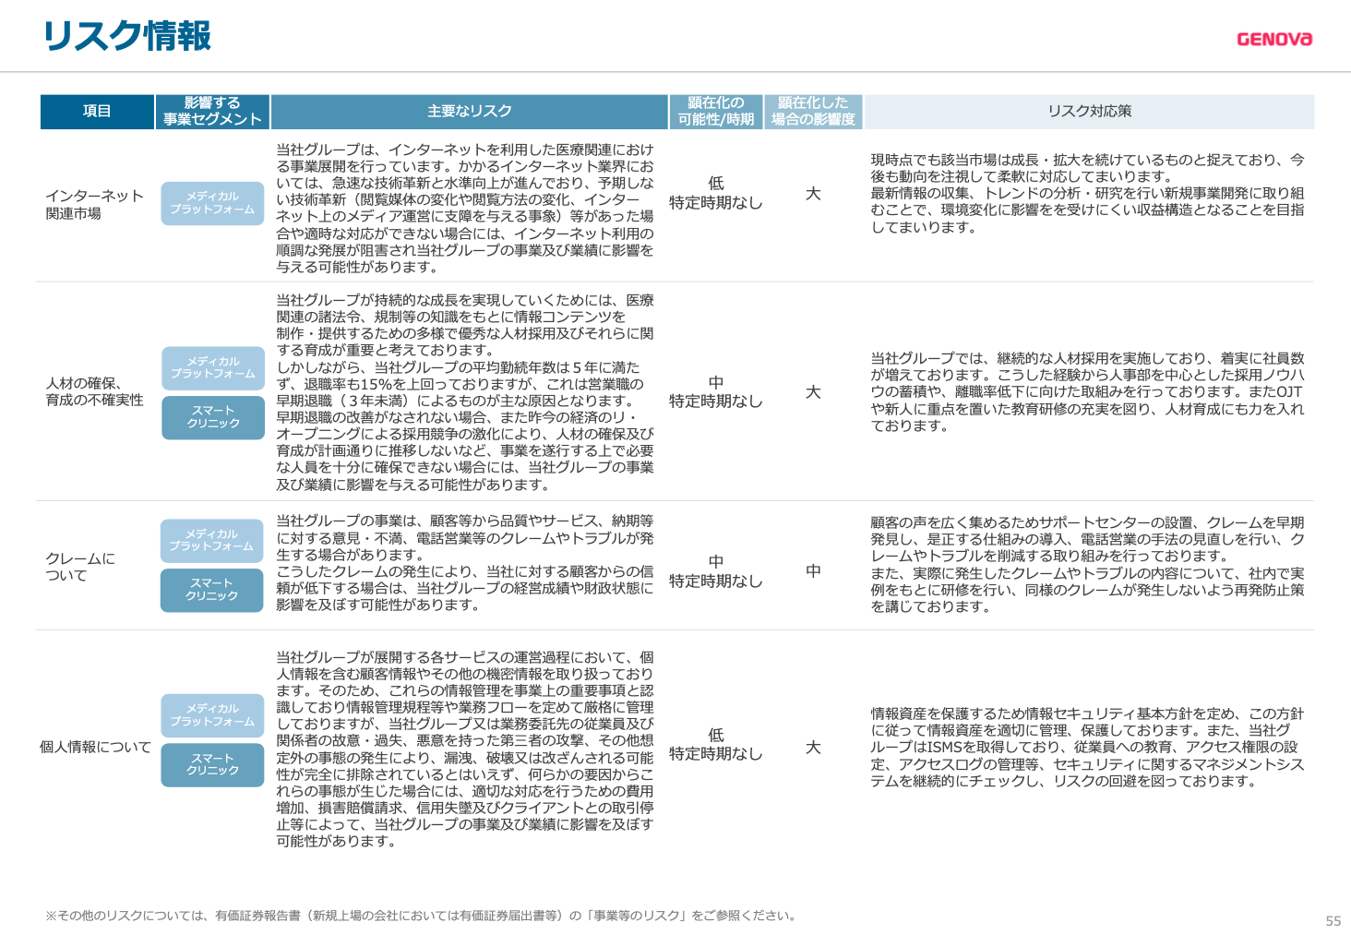Click メディカルプラットフォーム badge in 人材の確保 row
Screen dimensions: 1351x935
(x=213, y=367)
